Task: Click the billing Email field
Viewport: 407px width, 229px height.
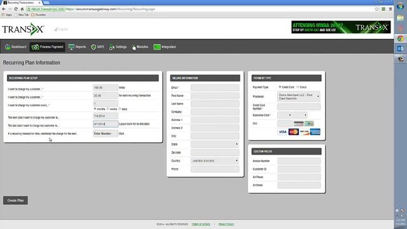Action: 215,88
